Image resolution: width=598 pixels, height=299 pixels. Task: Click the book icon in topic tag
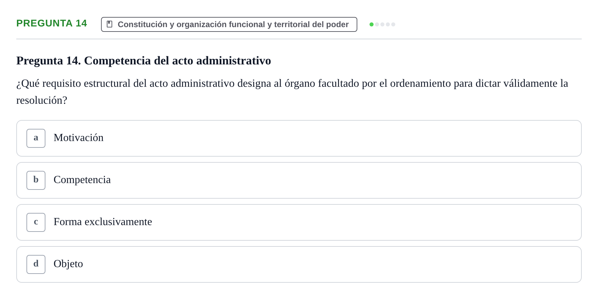tap(109, 24)
